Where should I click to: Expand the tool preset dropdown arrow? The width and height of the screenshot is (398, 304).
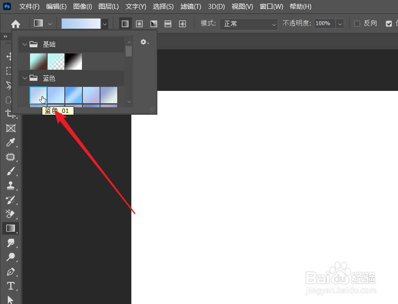pyautogui.click(x=50, y=24)
